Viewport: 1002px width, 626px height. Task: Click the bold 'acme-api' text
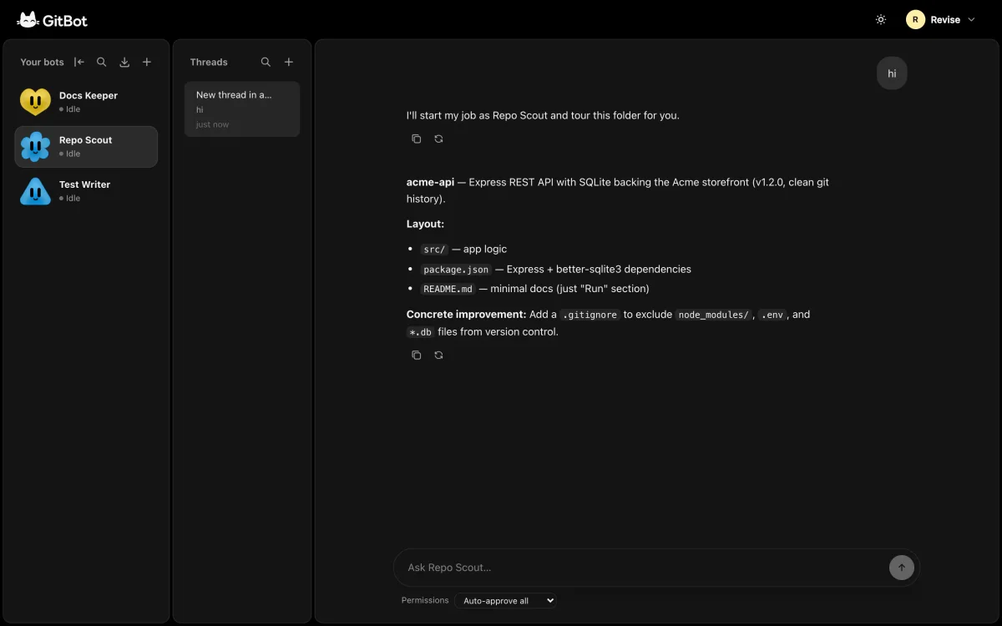(x=430, y=182)
